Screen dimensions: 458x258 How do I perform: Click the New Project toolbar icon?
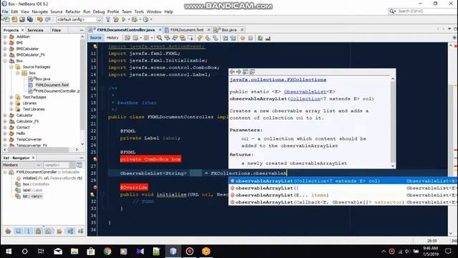pyautogui.click(x=14, y=19)
